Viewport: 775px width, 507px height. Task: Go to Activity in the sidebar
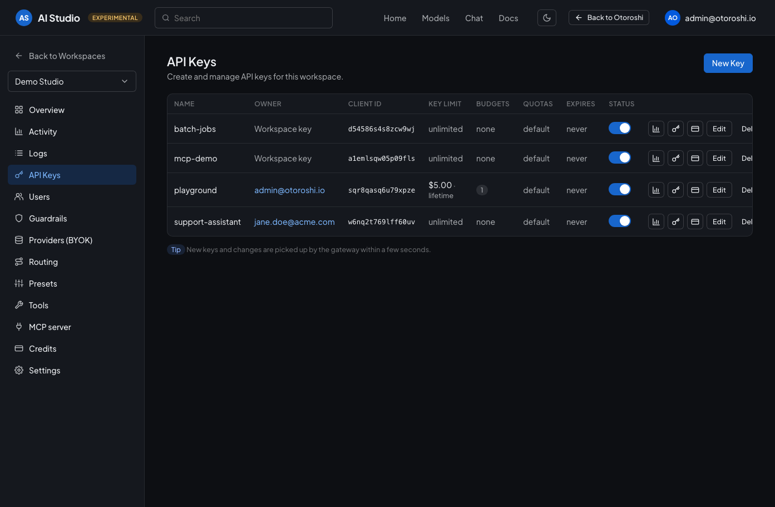[x=72, y=131]
